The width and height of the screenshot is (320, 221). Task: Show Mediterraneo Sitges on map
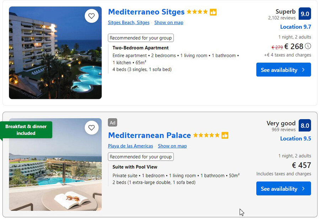point(169,22)
